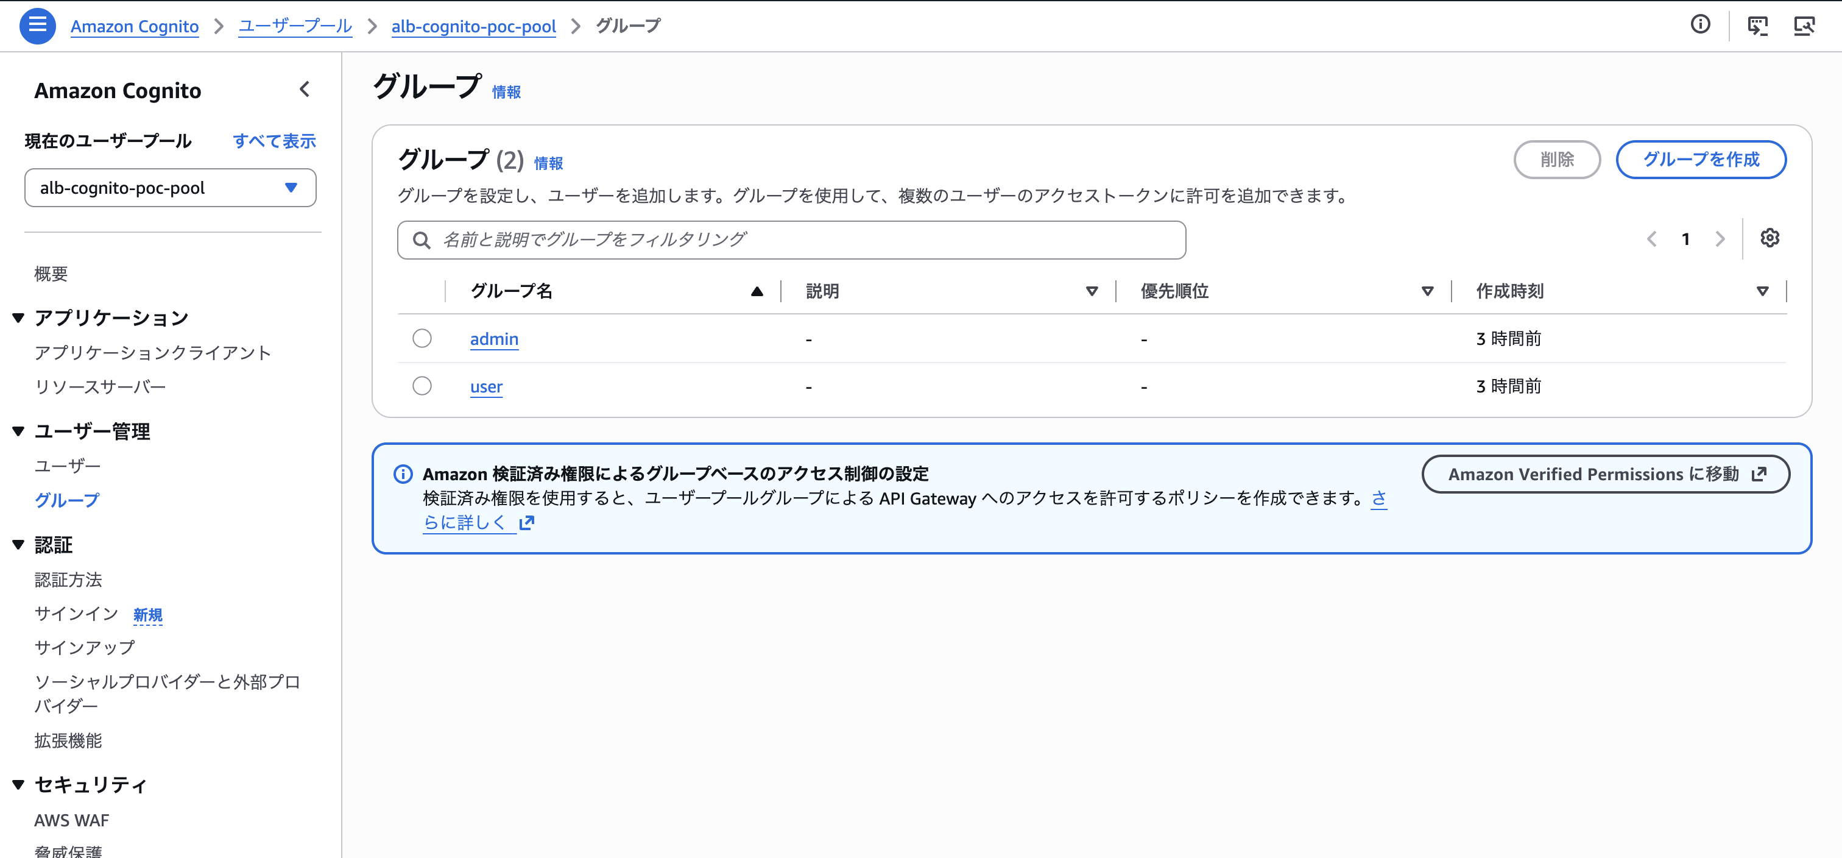This screenshot has width=1842, height=858.
Task: Click the info icon in Verified Permissions banner
Action: [x=403, y=473]
